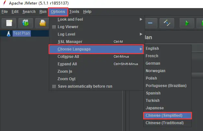This screenshot has width=203, height=131.
Task: Select French language
Action: coord(167,56)
